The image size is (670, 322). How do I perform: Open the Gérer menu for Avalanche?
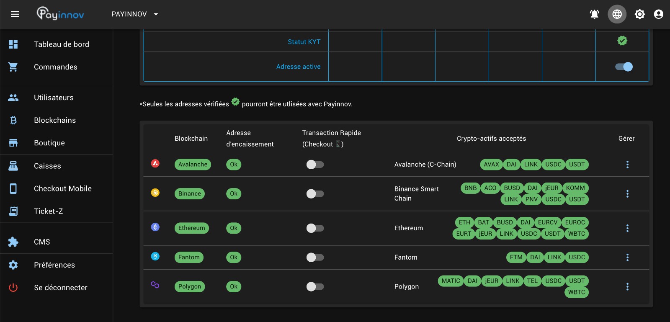coord(627,165)
